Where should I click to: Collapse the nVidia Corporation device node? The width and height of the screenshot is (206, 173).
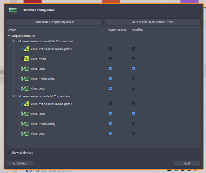pyautogui.click(x=14, y=41)
